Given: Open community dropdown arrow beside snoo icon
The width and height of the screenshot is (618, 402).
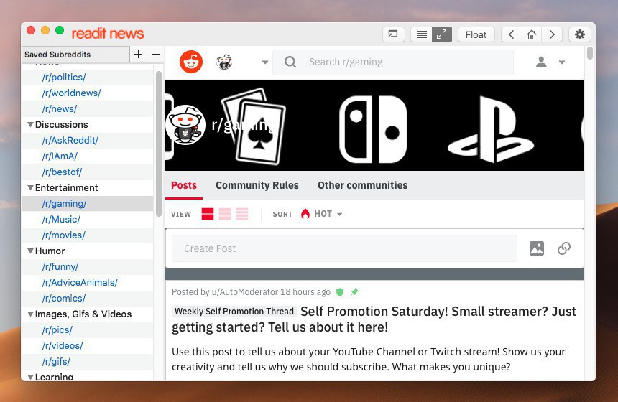Looking at the screenshot, I should pos(265,62).
